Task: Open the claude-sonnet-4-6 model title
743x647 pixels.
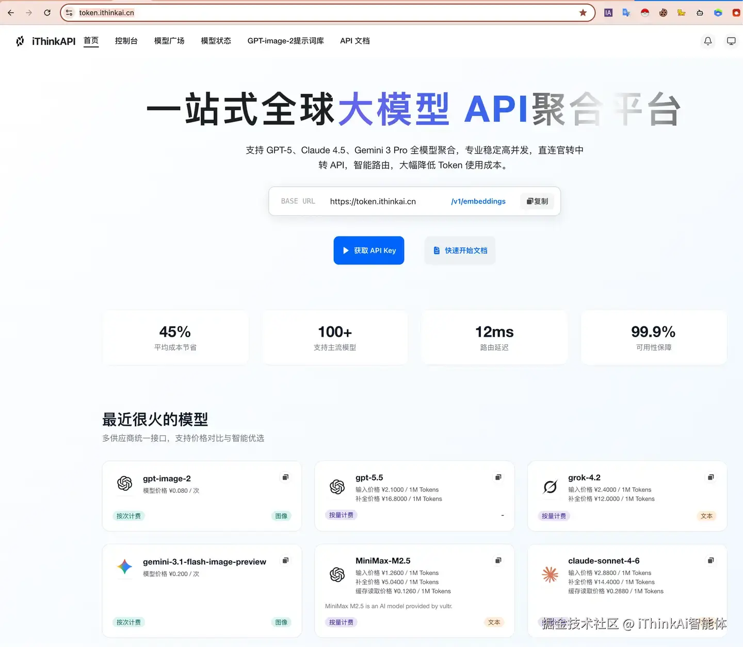Action: [604, 560]
